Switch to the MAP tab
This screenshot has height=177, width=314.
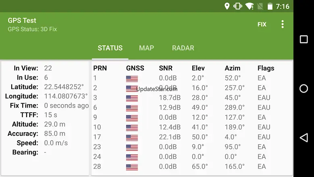coord(146,48)
